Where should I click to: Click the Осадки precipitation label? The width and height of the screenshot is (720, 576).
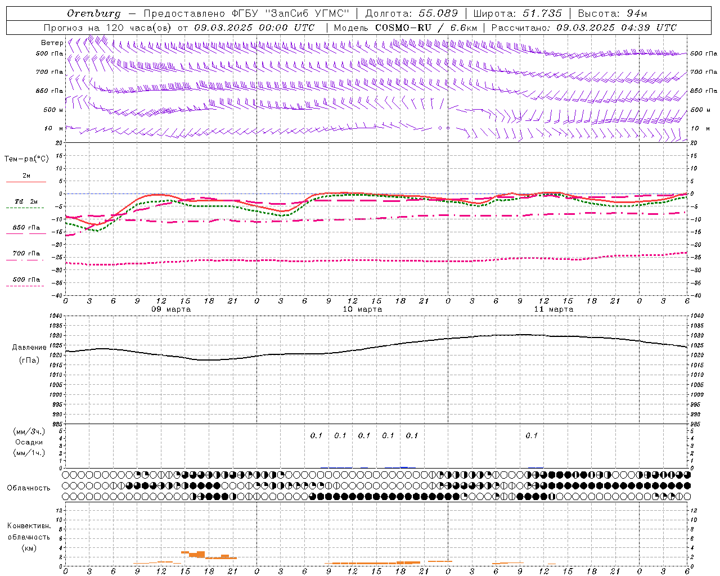point(29,442)
